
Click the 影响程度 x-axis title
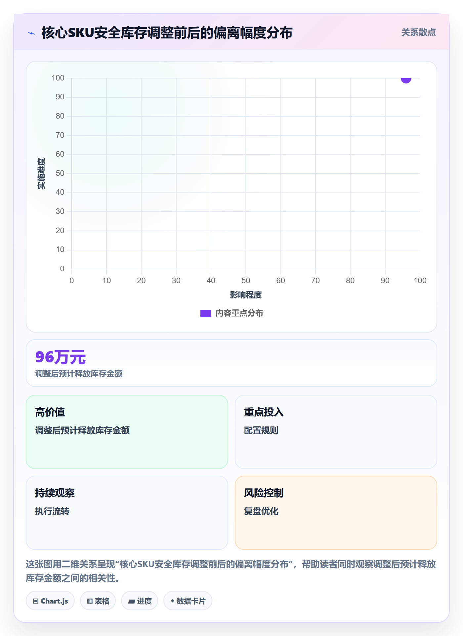coord(246,295)
